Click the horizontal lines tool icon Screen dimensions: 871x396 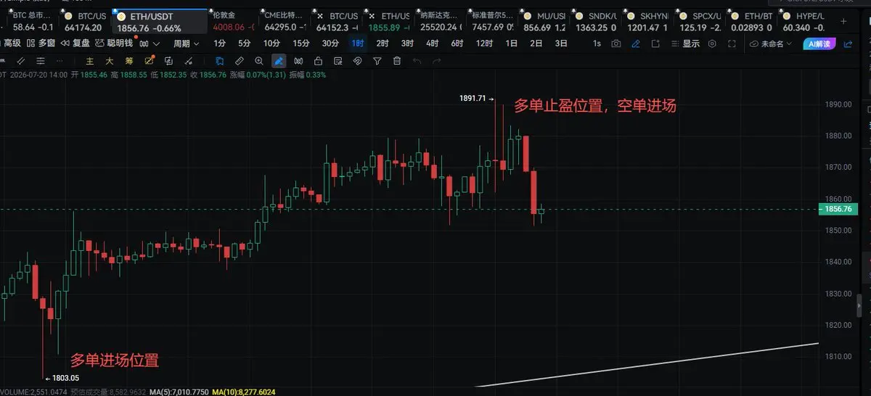[x=41, y=61]
